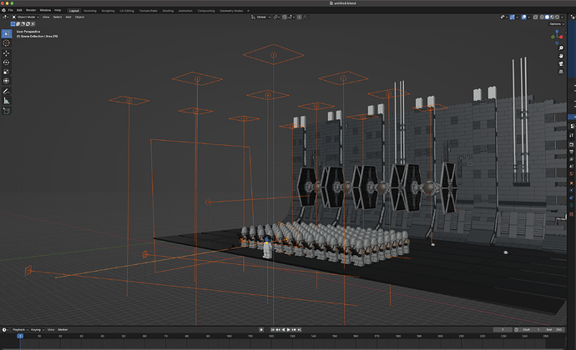The width and height of the screenshot is (576, 350).
Task: Switch to material preview shading
Action: point(552,17)
